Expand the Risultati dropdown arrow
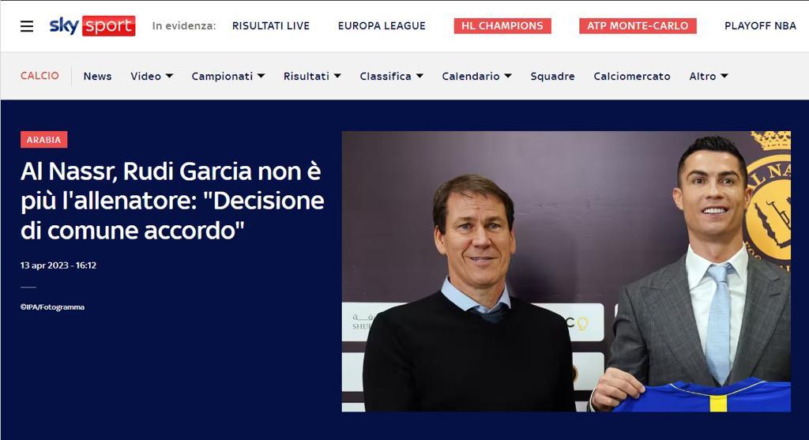The width and height of the screenshot is (809, 440). click(337, 76)
